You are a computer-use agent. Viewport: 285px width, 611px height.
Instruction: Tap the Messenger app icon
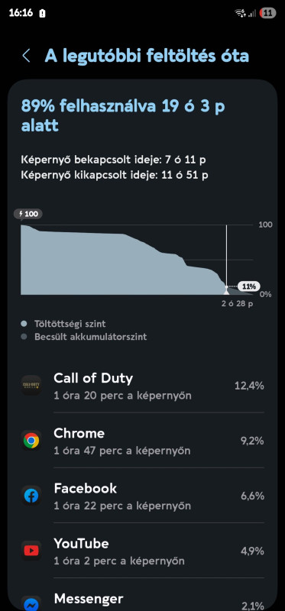31,603
